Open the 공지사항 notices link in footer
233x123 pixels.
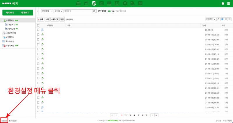(218, 121)
